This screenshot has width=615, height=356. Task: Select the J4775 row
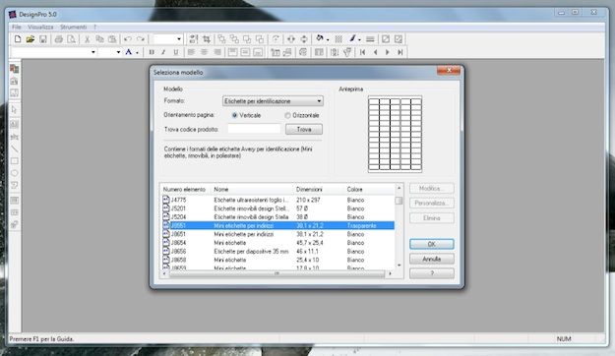coord(278,200)
